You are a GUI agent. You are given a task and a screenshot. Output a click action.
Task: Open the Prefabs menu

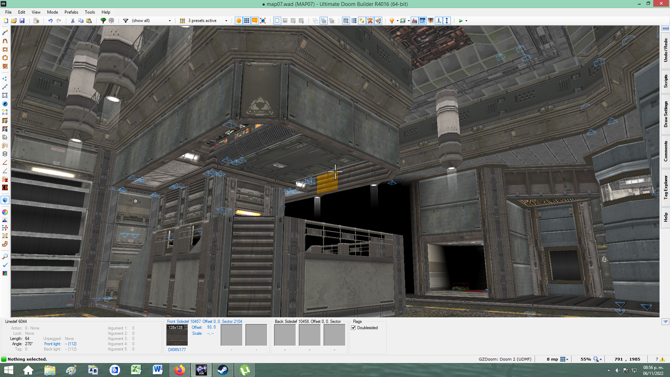[x=71, y=12]
